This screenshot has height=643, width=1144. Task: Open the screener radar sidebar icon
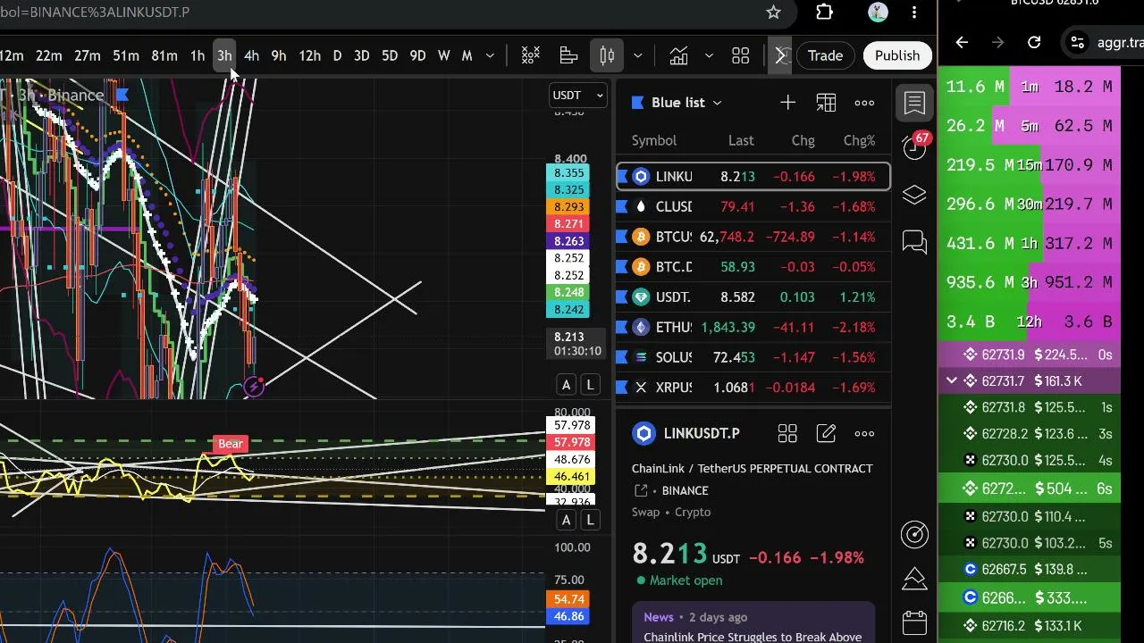pos(914,534)
